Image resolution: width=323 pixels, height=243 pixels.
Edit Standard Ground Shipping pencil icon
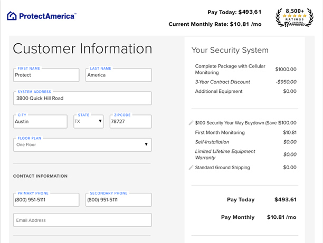191,168
